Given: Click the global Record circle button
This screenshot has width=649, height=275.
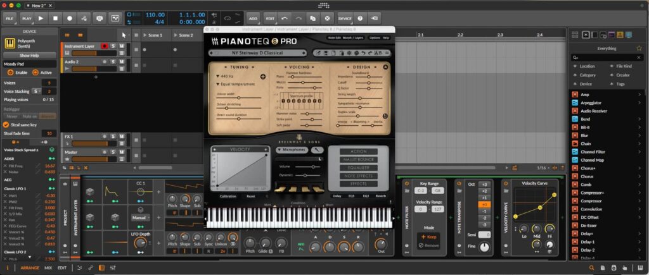Looking at the screenshot, I should click(70, 18).
